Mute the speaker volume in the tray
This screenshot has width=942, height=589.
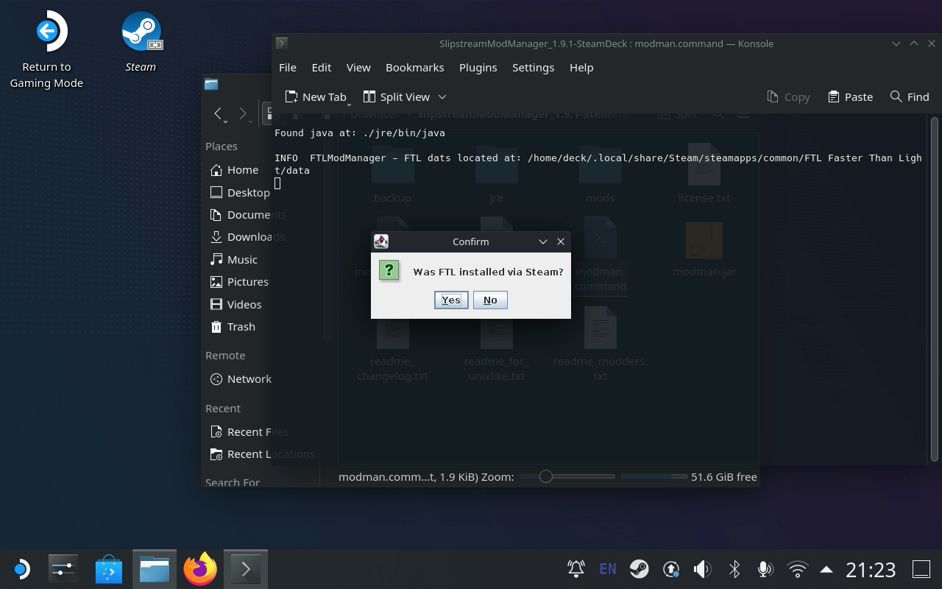coord(702,568)
